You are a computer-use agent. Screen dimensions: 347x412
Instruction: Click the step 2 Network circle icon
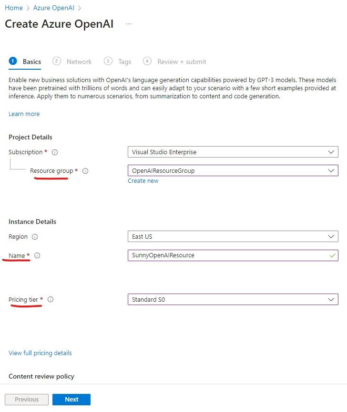click(57, 61)
